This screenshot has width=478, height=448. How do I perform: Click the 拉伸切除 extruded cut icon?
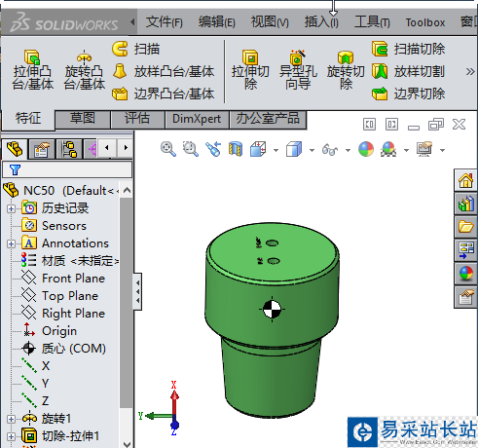coord(250,69)
